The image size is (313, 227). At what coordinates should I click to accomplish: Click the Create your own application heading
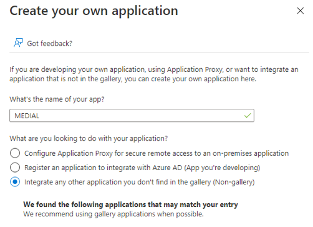pyautogui.click(x=94, y=11)
